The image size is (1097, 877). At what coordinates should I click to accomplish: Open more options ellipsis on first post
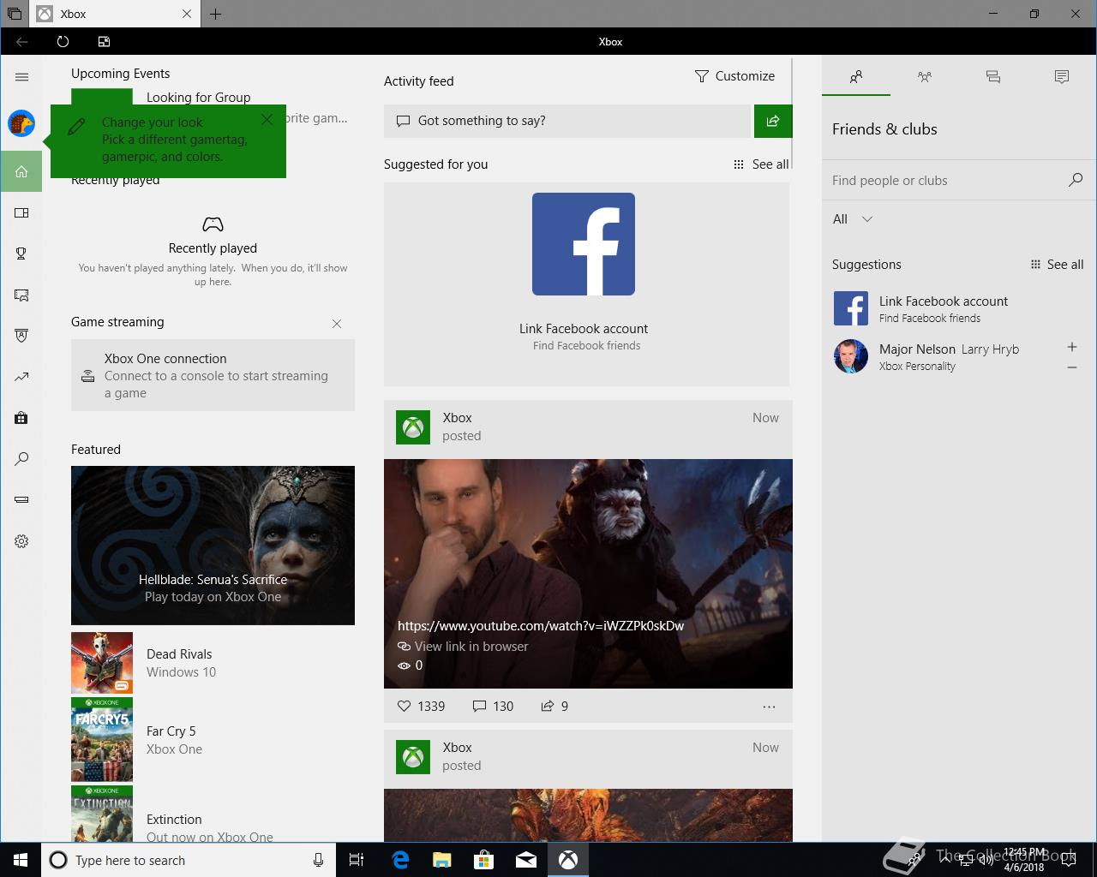pyautogui.click(x=769, y=707)
